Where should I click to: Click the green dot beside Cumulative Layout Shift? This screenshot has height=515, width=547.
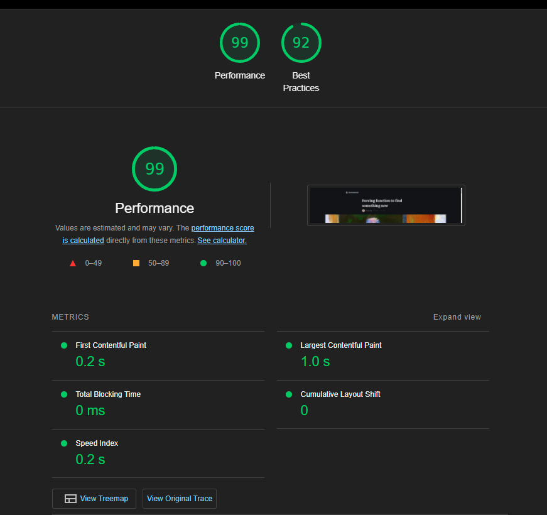pyautogui.click(x=288, y=394)
